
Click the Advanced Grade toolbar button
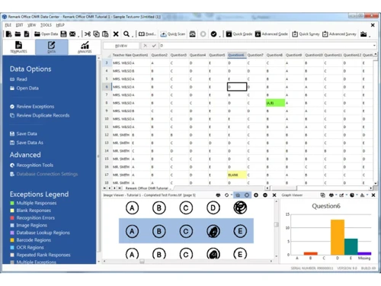click(x=271, y=34)
